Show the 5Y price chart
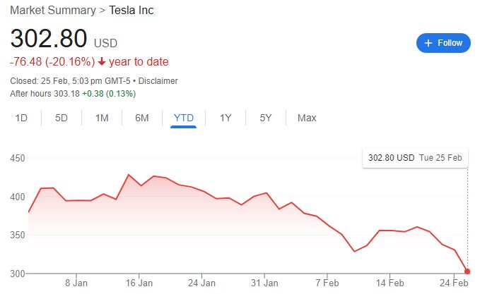480x294 pixels. click(266, 118)
